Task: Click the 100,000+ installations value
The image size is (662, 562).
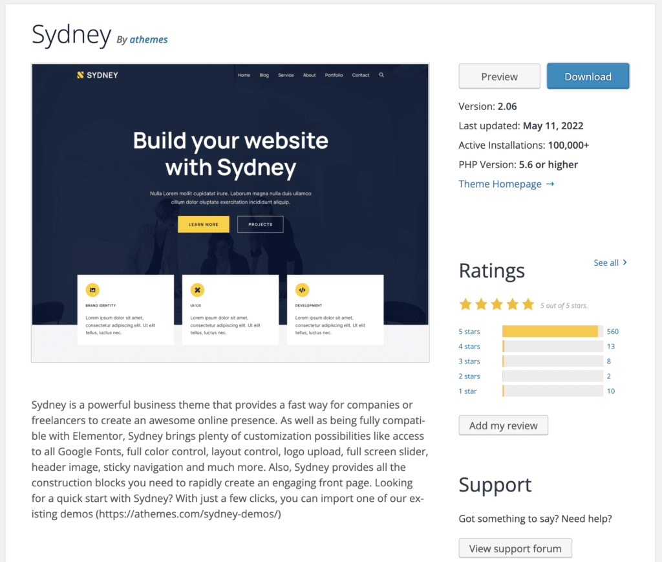Action: tap(568, 146)
